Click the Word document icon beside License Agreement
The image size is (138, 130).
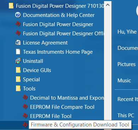coord(18,42)
